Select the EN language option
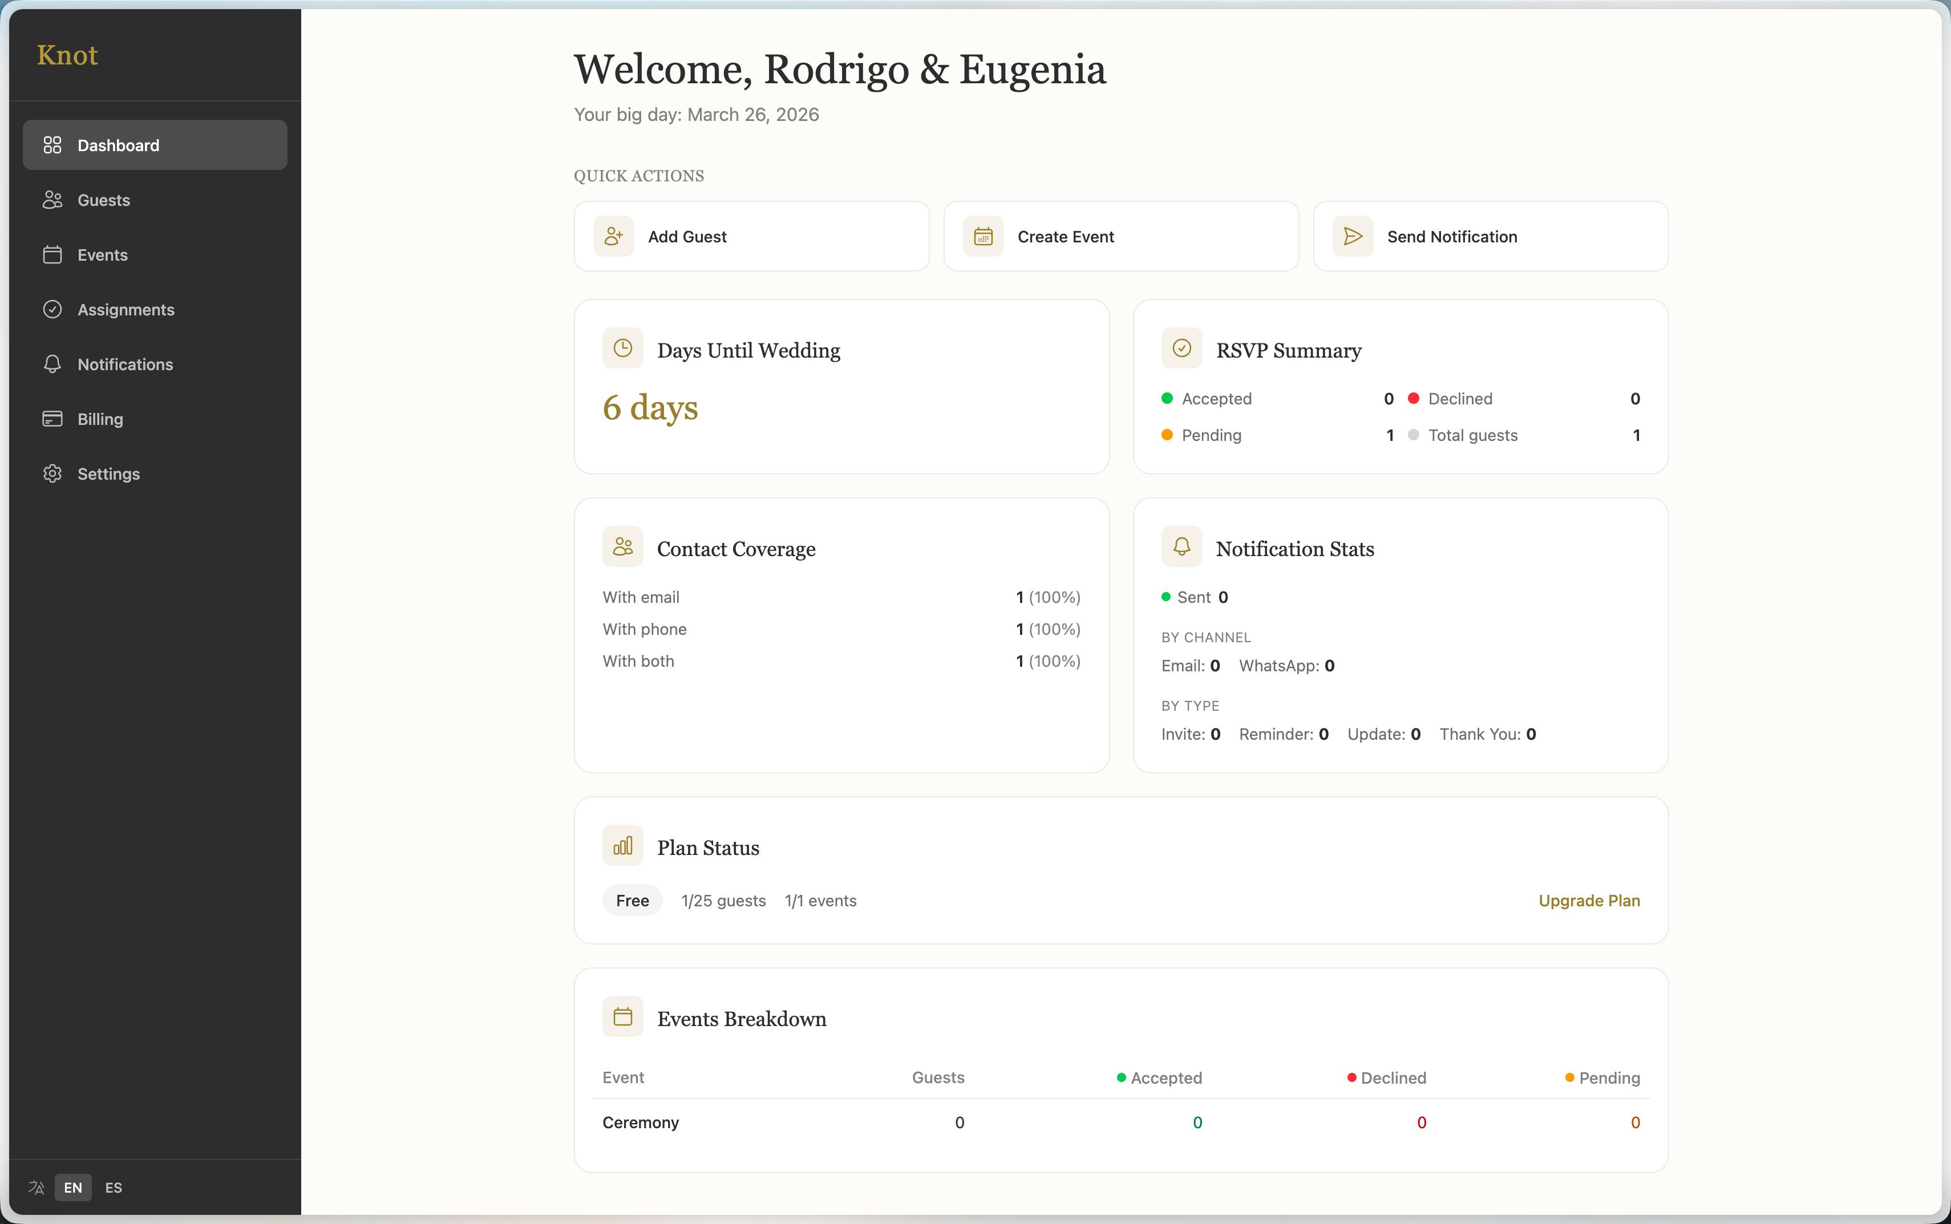The image size is (1951, 1224). [x=73, y=1187]
